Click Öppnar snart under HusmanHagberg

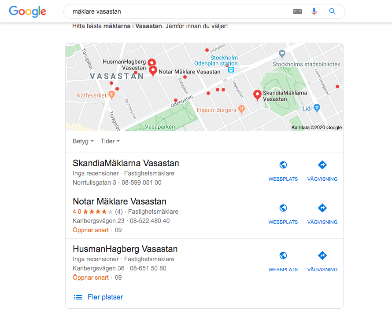tap(90, 277)
